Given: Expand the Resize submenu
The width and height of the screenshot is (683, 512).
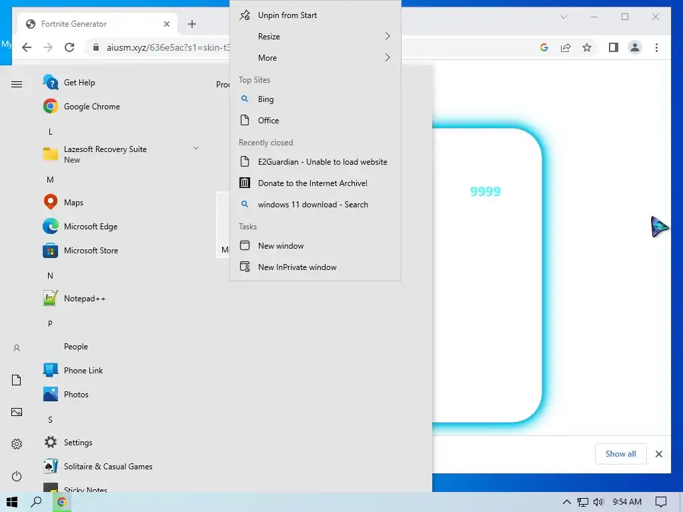Looking at the screenshot, I should (x=315, y=37).
